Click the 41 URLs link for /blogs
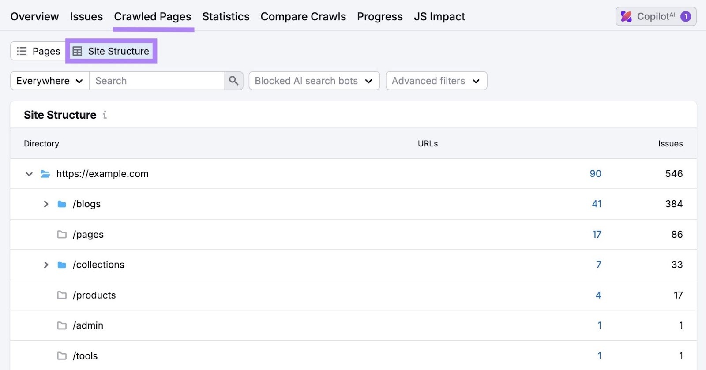Viewport: 706px width, 370px height. [x=596, y=204]
